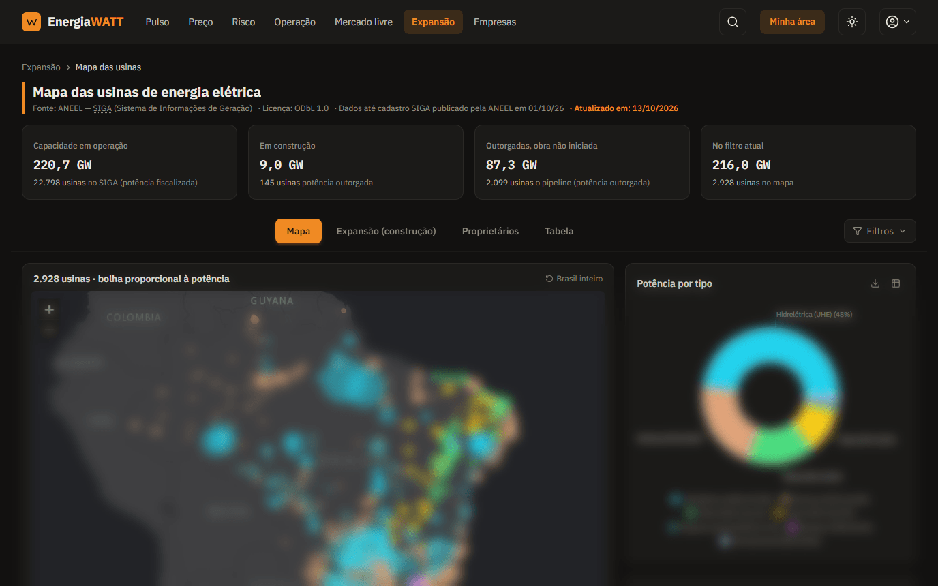The height and width of the screenshot is (586, 938).
Task: Click the Capacidade em operação card label
Action: (x=80, y=146)
